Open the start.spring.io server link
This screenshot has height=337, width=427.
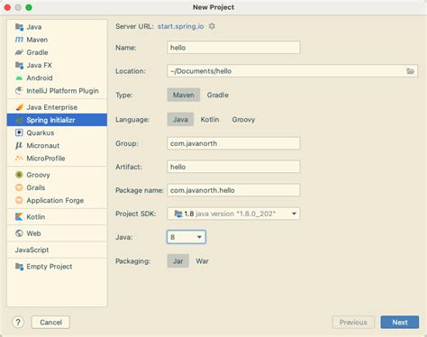[x=180, y=26]
